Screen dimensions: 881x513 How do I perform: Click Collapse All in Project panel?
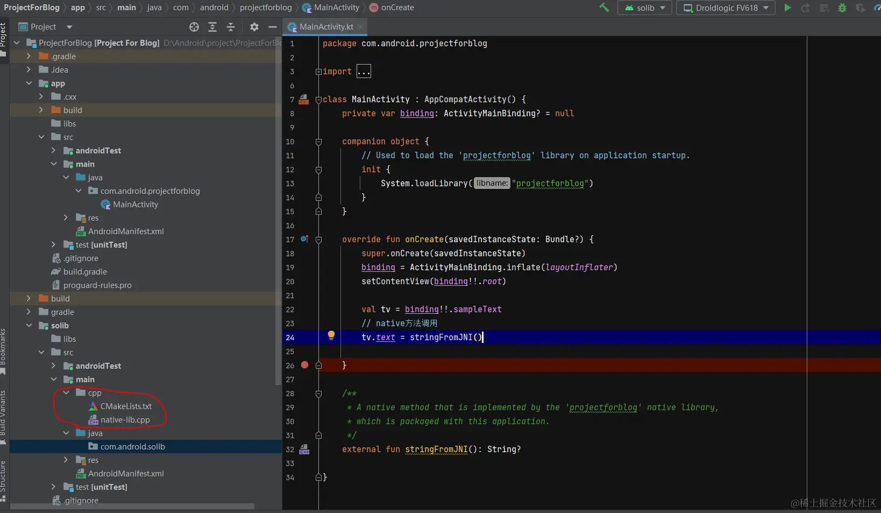231,27
